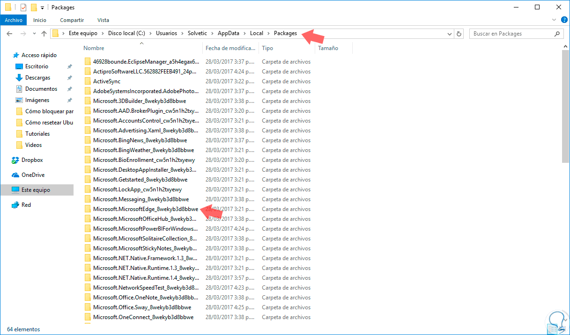This screenshot has width=570, height=335.
Task: Click the Escritorio desktop icon
Action: (19, 66)
